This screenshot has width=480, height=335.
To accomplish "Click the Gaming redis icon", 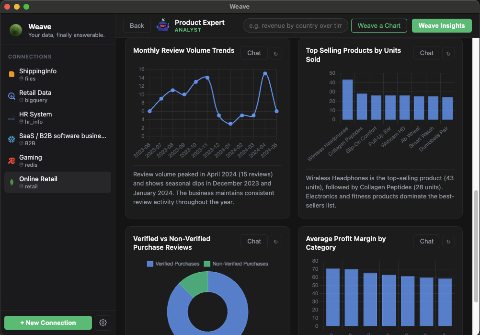I will [11, 161].
